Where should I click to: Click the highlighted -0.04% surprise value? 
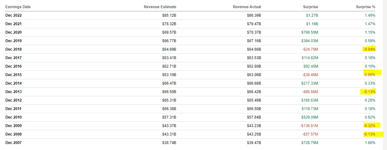[x=369, y=49]
